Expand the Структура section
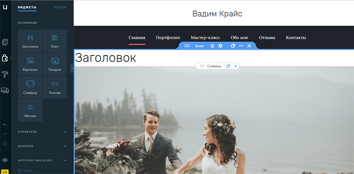 point(42,132)
